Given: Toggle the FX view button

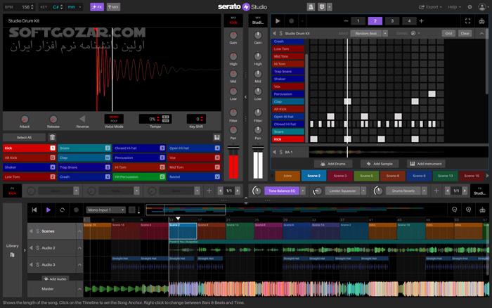Looking at the screenshot, I should coord(97,7).
